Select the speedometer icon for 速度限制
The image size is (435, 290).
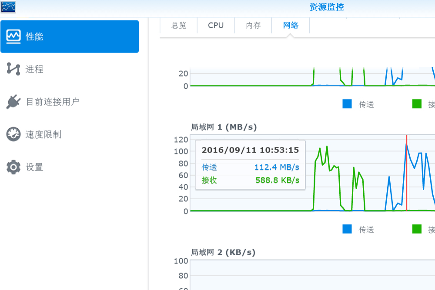[x=14, y=134]
